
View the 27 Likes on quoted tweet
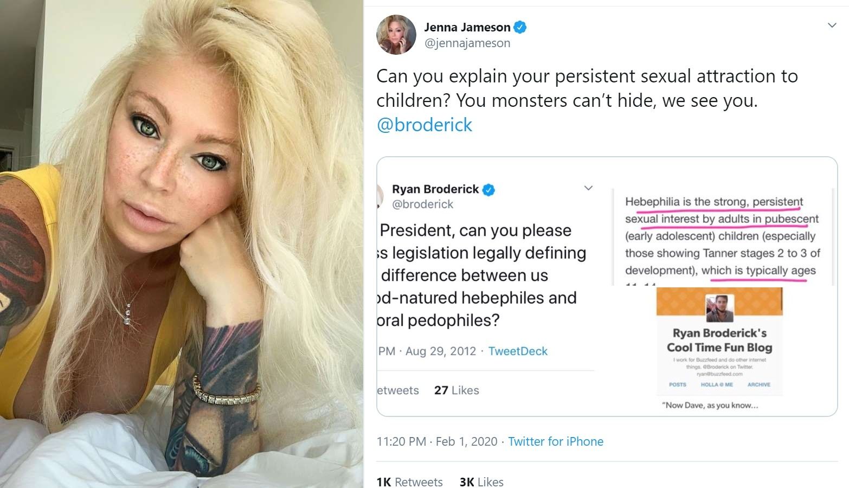pos(456,390)
